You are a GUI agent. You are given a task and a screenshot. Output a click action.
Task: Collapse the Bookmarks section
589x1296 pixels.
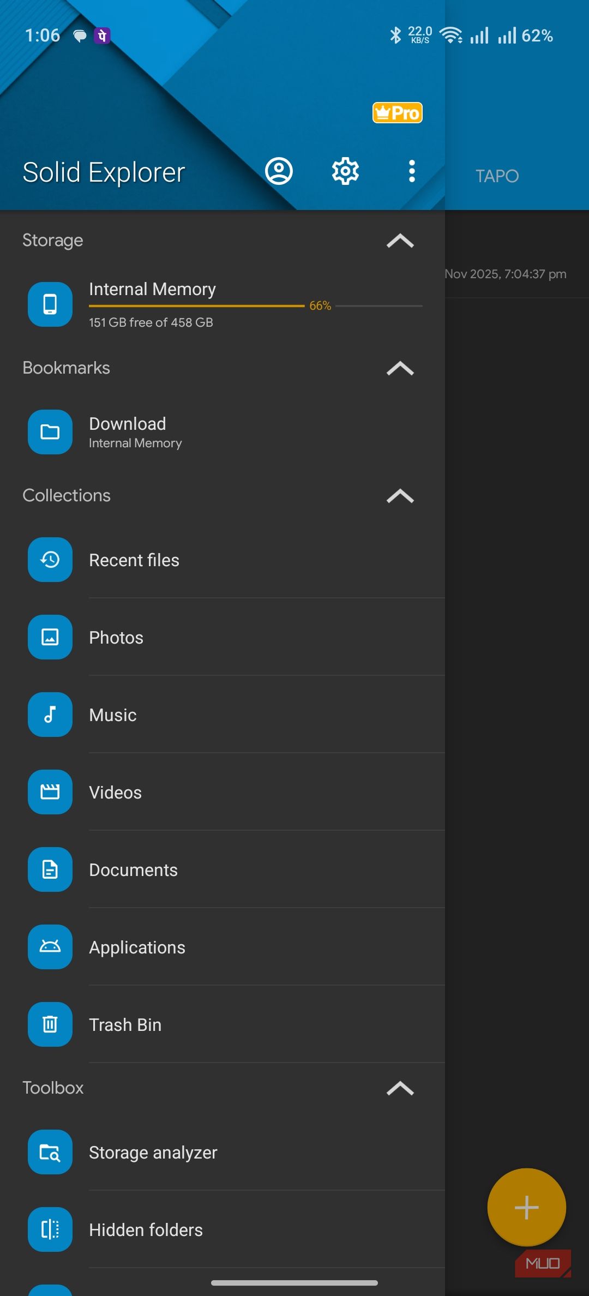(400, 368)
